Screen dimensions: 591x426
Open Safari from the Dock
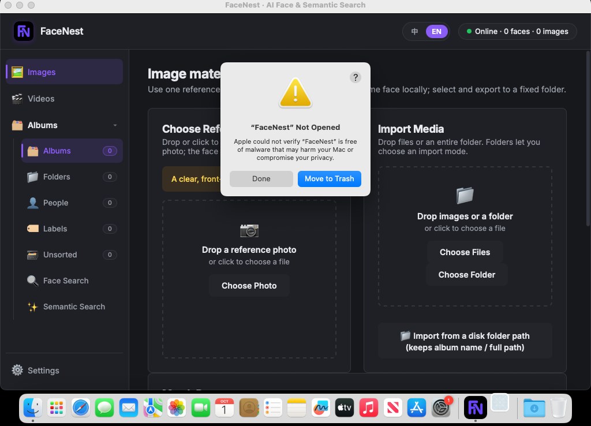click(81, 408)
